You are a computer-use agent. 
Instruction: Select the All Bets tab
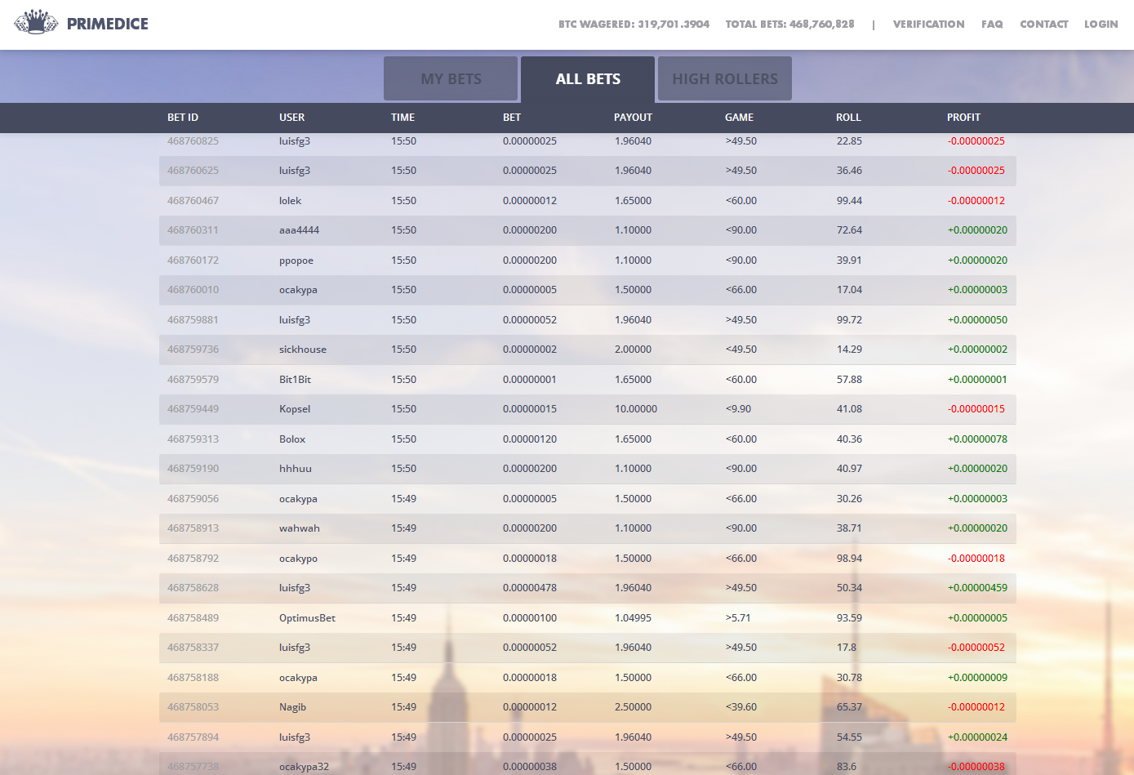coord(588,79)
